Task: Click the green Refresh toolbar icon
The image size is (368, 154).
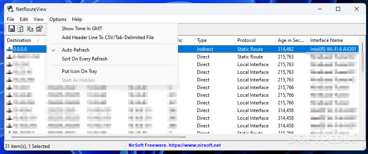Action: click(x=21, y=29)
